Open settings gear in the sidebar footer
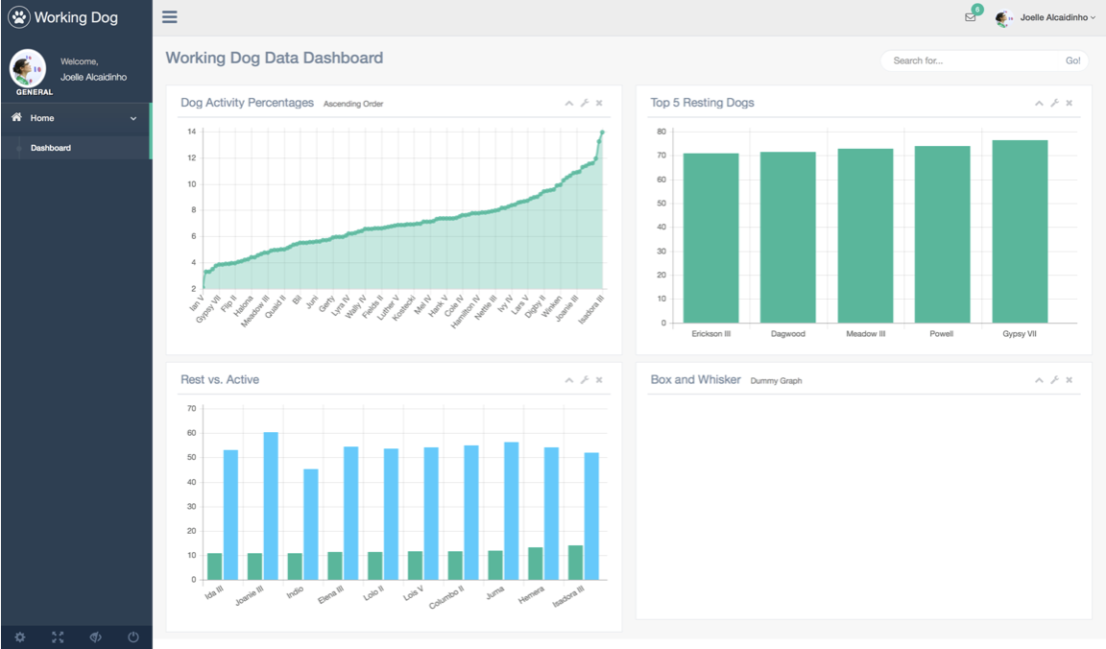Image resolution: width=1106 pixels, height=649 pixels. pyautogui.click(x=20, y=637)
